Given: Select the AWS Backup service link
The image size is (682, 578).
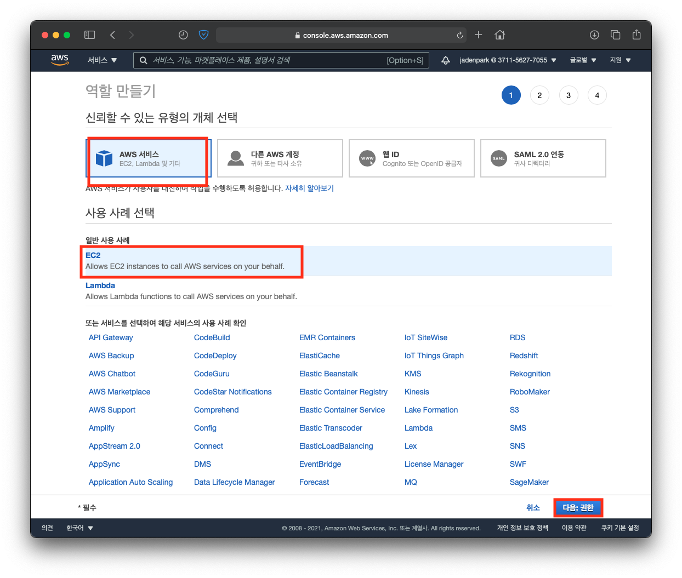Looking at the screenshot, I should point(111,356).
